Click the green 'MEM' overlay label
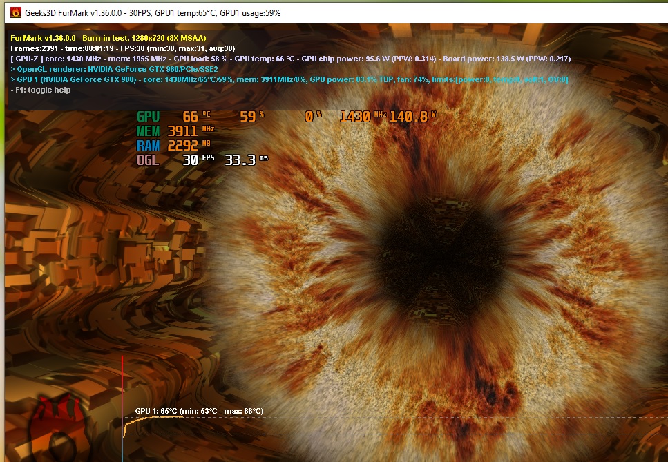668x462 pixels. tap(149, 131)
